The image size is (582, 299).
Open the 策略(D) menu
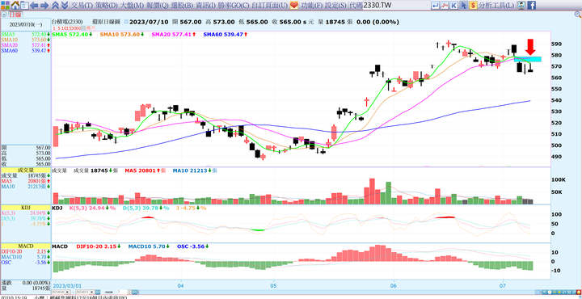coord(107,5)
